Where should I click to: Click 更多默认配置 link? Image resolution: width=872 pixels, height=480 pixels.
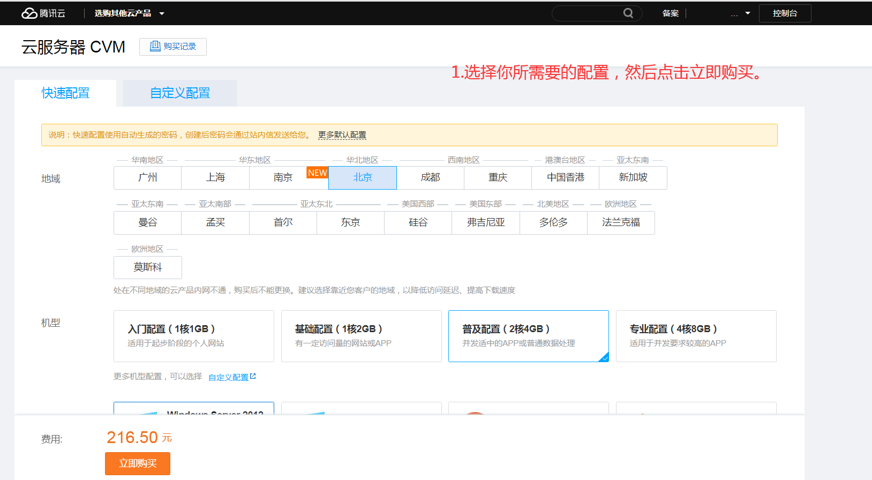pos(342,135)
